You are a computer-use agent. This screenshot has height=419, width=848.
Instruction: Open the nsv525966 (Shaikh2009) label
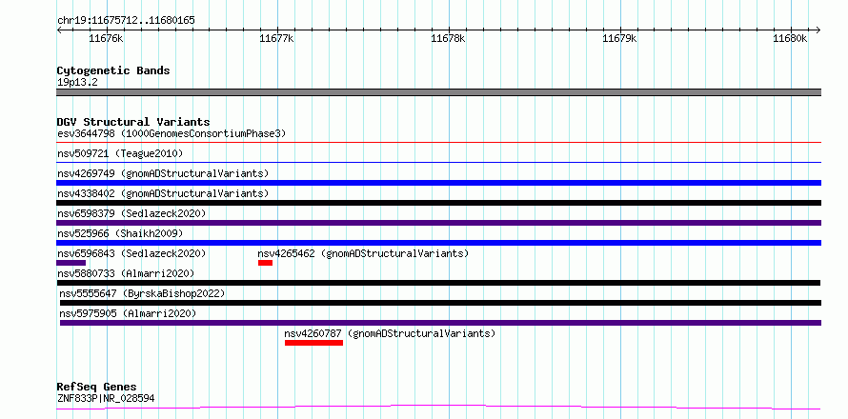coord(120,233)
